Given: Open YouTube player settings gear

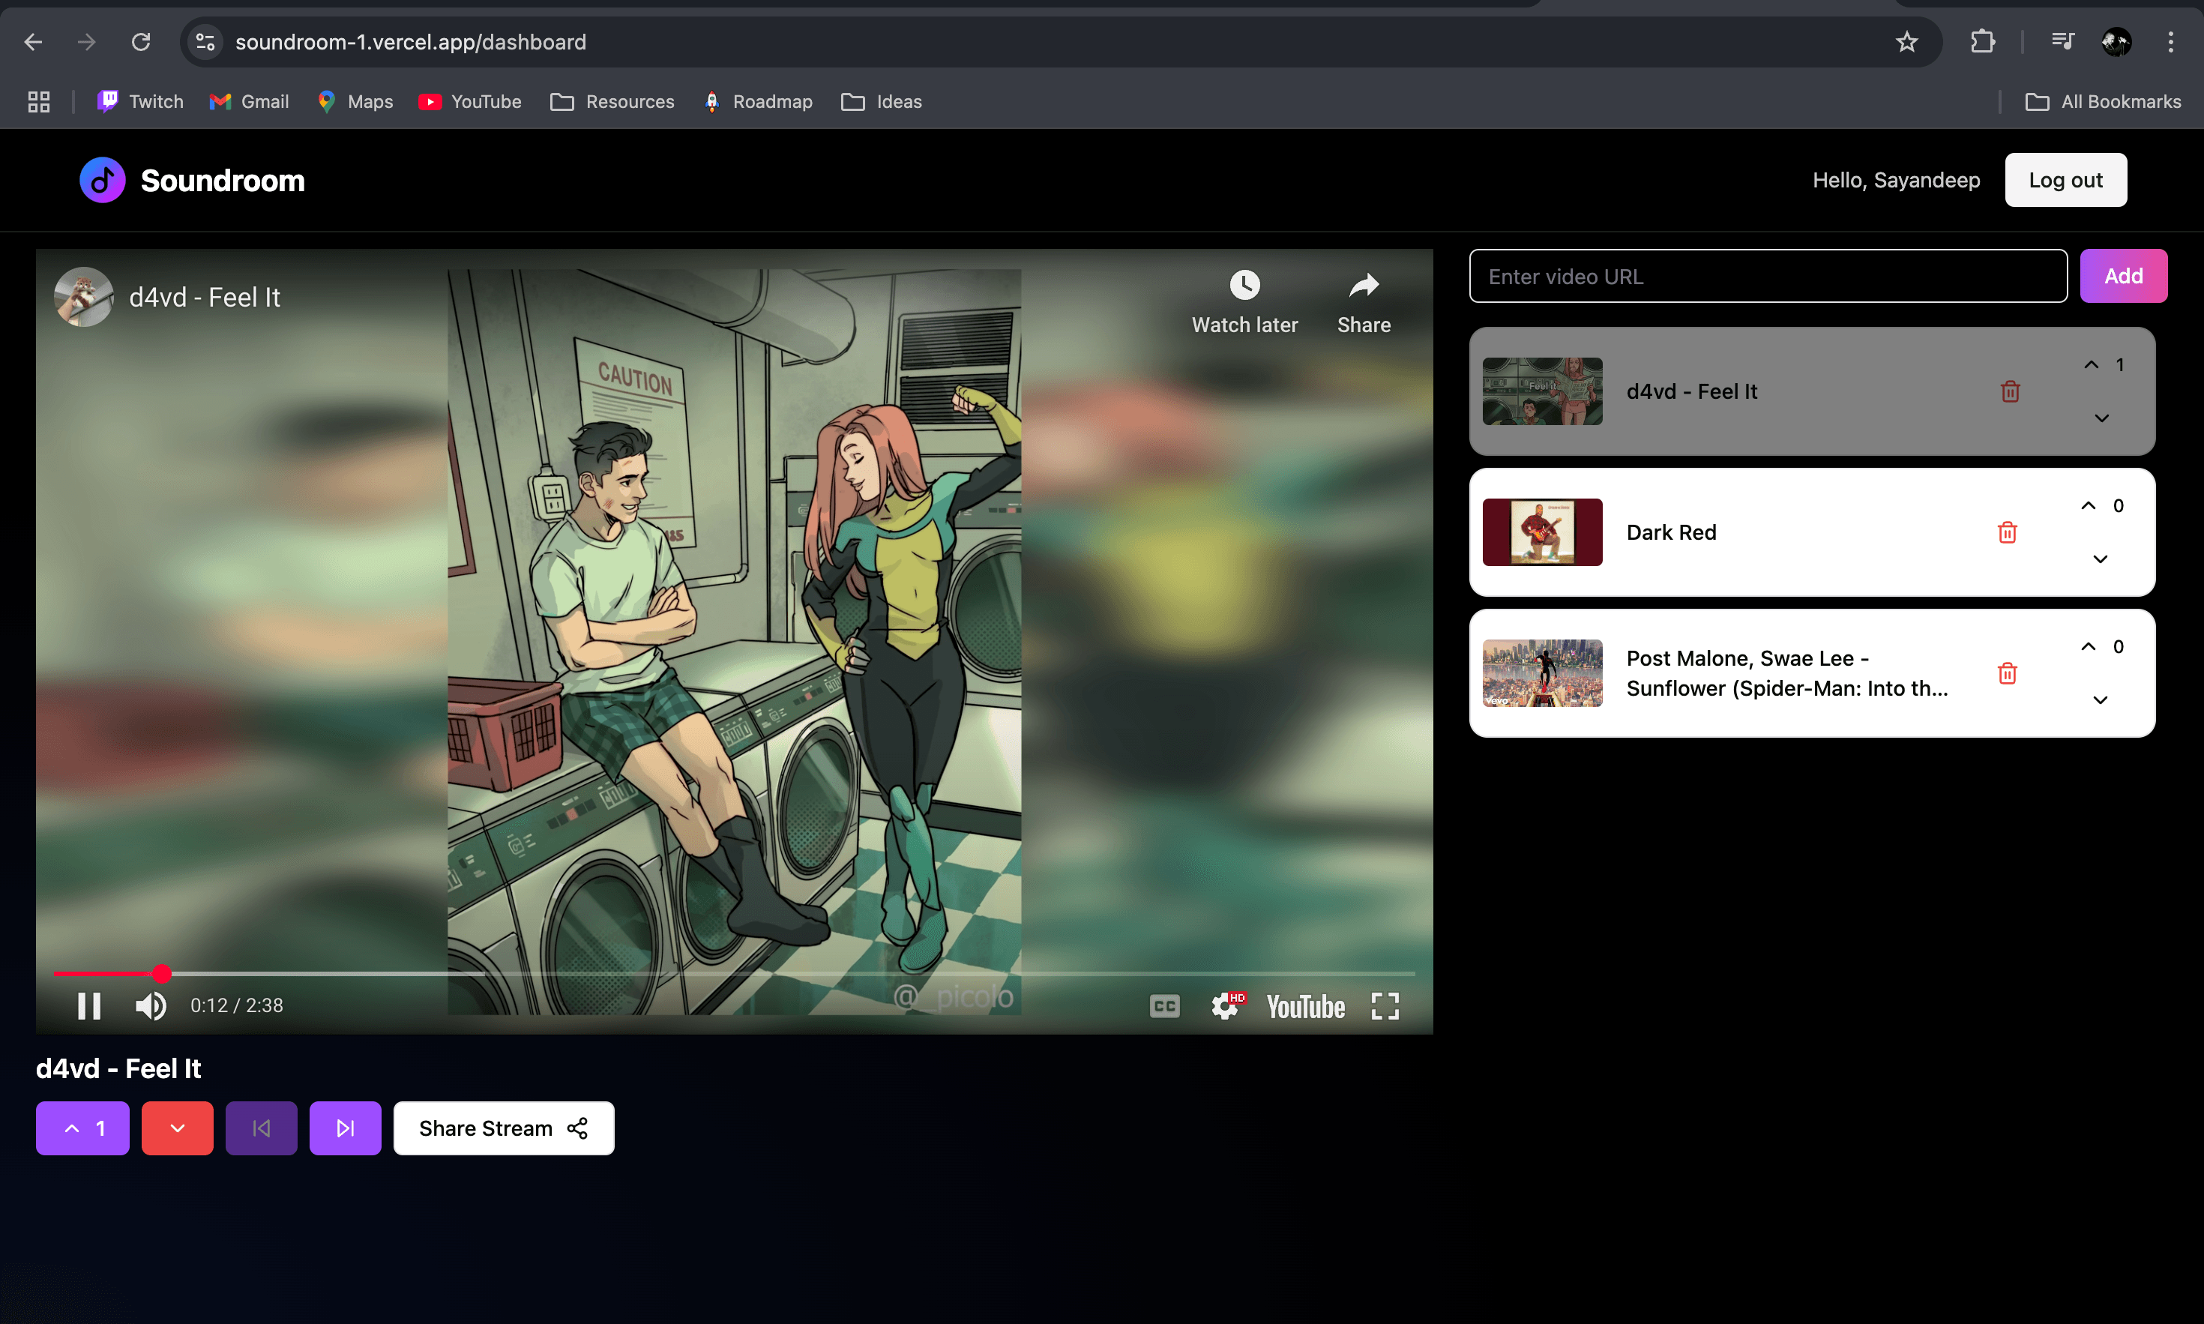Looking at the screenshot, I should coord(1227,1006).
